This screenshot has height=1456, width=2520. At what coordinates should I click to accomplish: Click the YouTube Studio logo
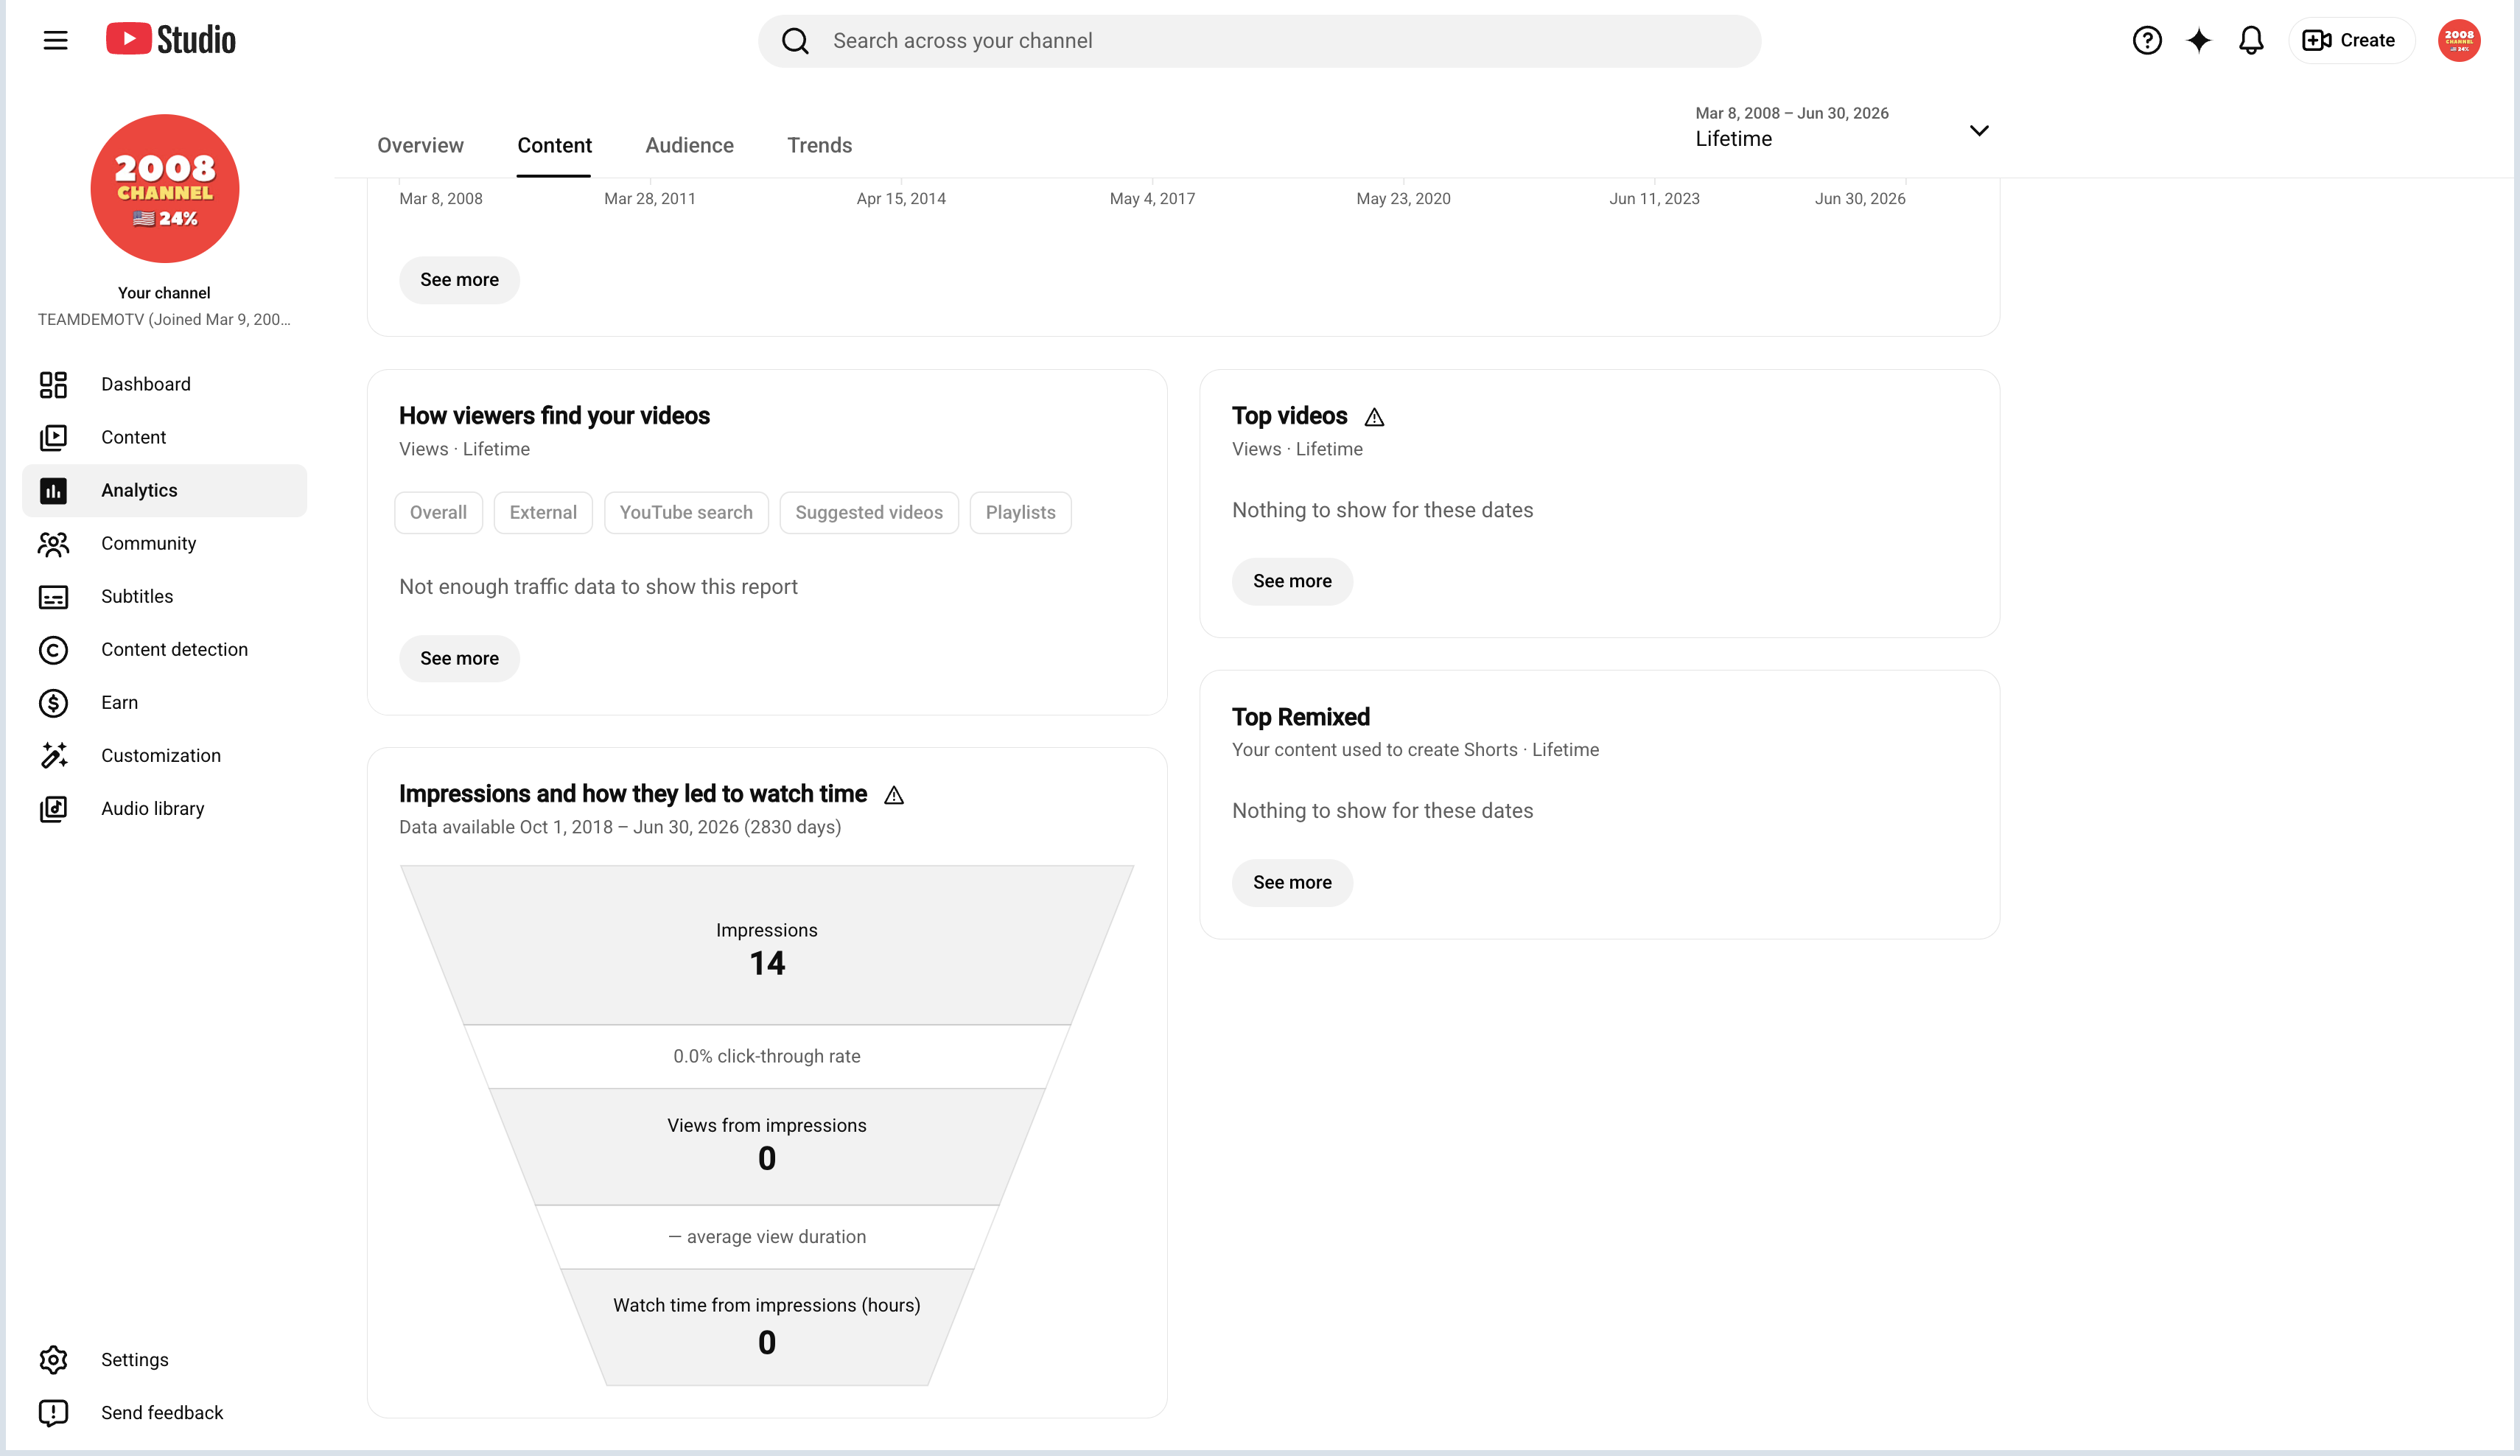tap(171, 40)
